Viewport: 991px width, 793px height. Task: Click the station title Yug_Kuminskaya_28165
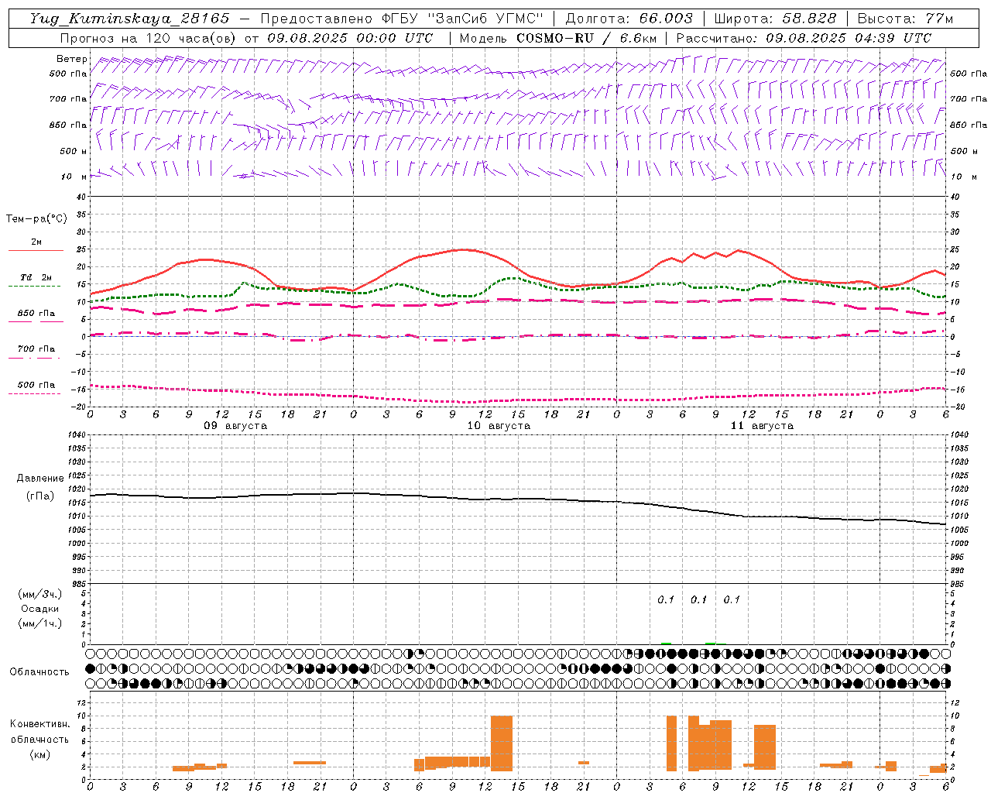129,19
